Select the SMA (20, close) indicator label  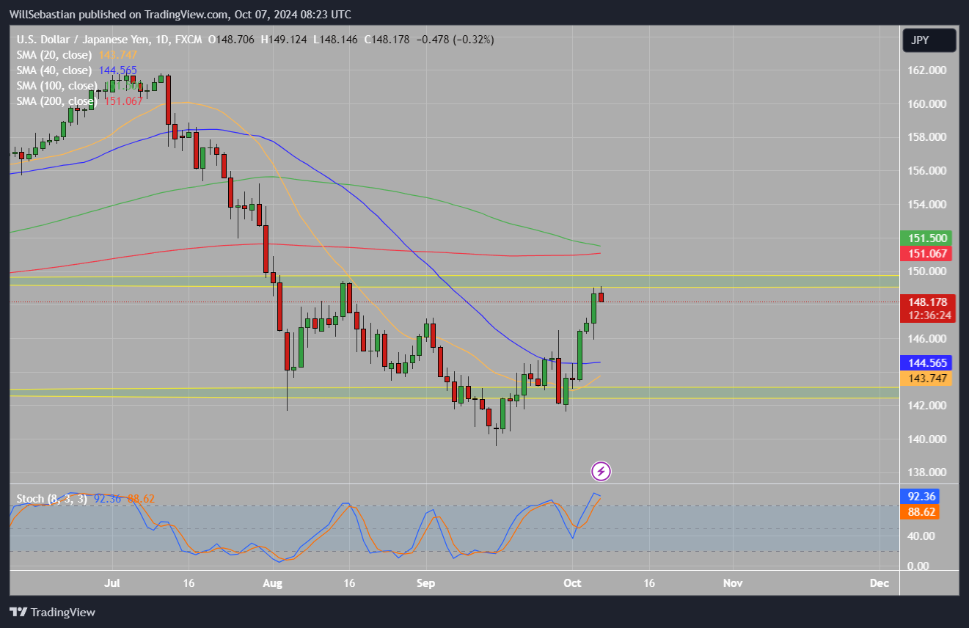pyautogui.click(x=54, y=55)
